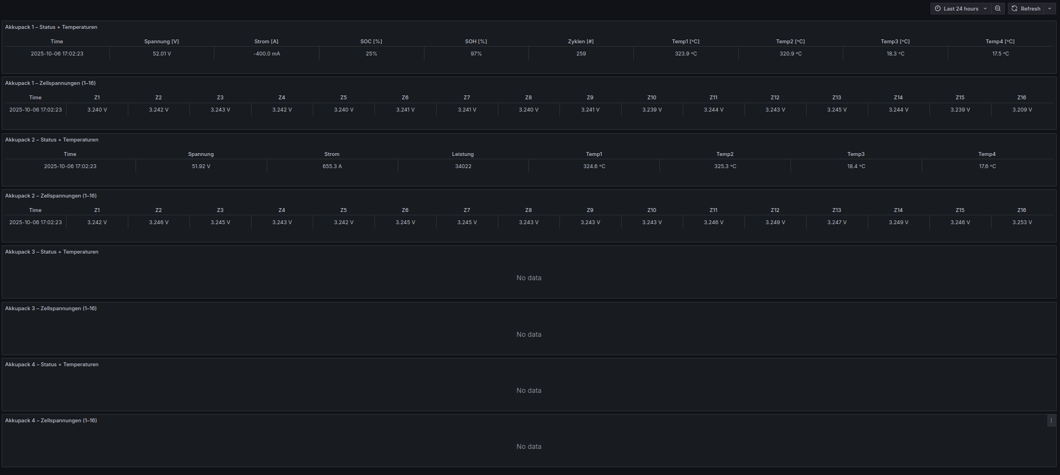The image size is (1060, 475).
Task: Sort Akkupack 1 by Temp1 [°C] header
Action: (x=686, y=42)
